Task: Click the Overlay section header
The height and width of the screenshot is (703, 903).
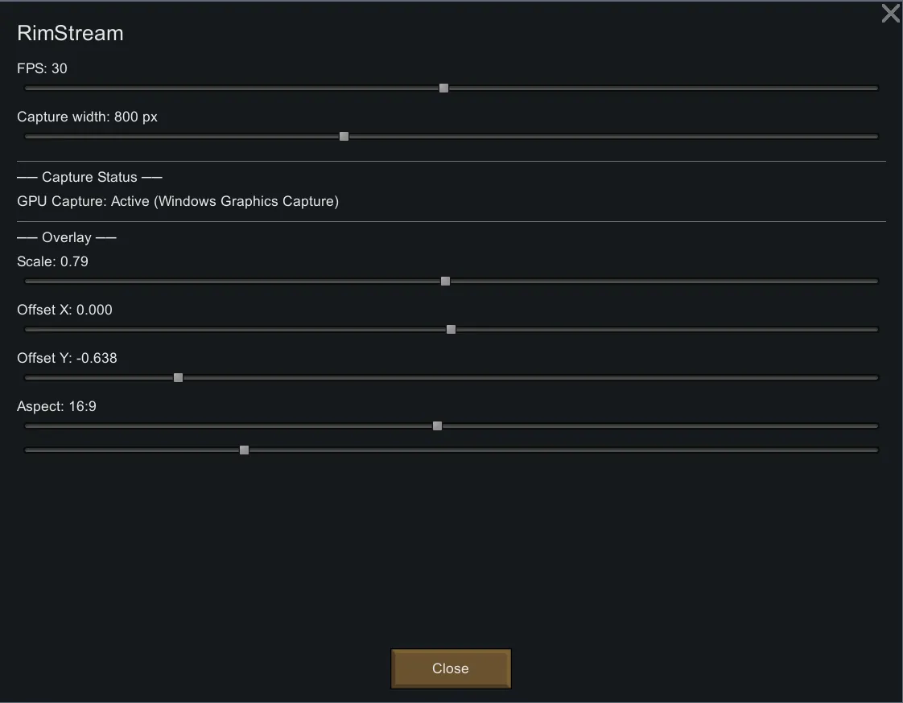Action: pyautogui.click(x=67, y=238)
